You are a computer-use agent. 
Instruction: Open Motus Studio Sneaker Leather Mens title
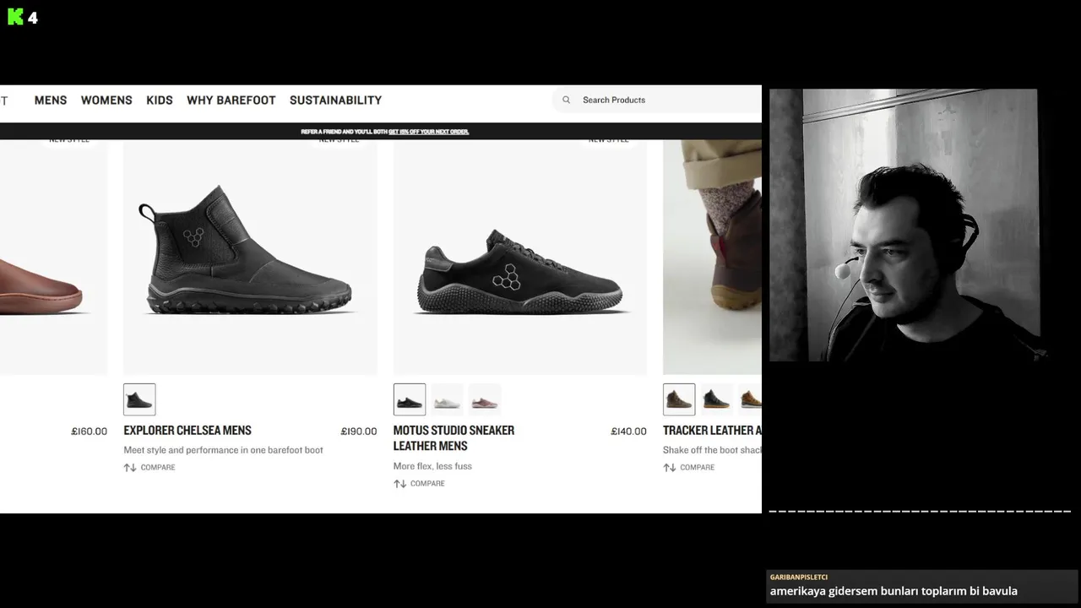(x=454, y=437)
